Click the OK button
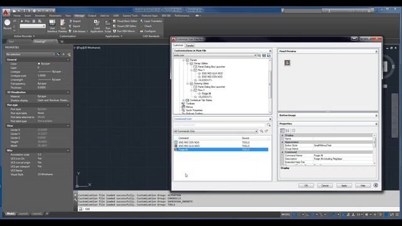The width and height of the screenshot is (402, 226). pos(306,185)
